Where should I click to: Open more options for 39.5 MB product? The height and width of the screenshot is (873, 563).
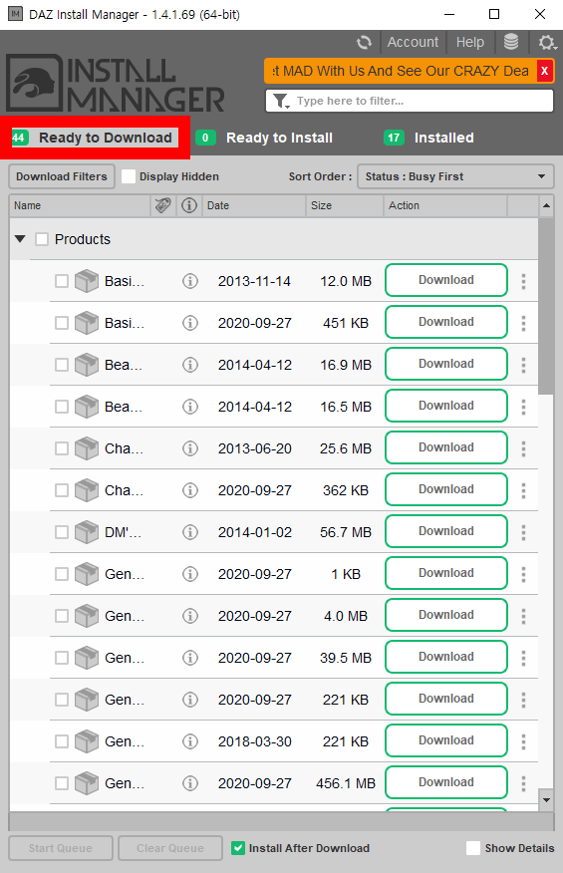[523, 658]
